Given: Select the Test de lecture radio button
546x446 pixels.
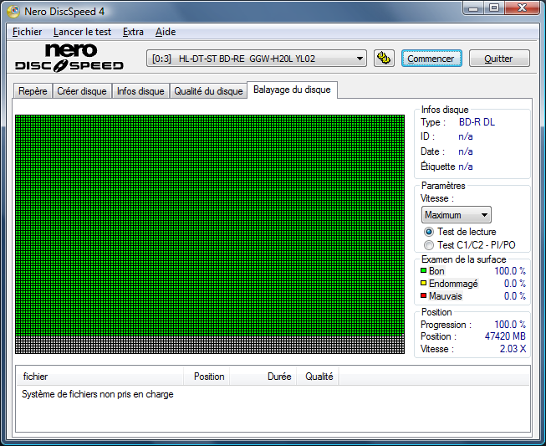Looking at the screenshot, I should (429, 232).
